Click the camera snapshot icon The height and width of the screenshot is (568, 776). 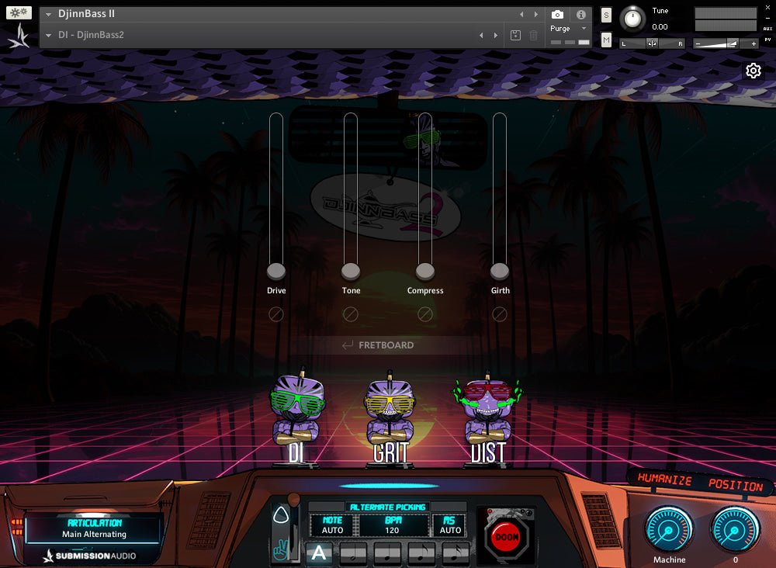click(x=557, y=15)
